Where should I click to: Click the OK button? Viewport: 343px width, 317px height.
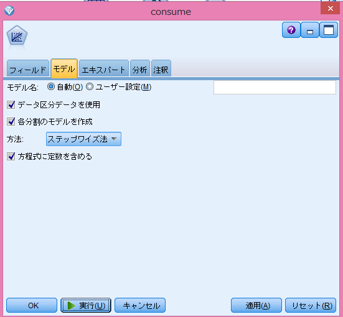point(32,305)
